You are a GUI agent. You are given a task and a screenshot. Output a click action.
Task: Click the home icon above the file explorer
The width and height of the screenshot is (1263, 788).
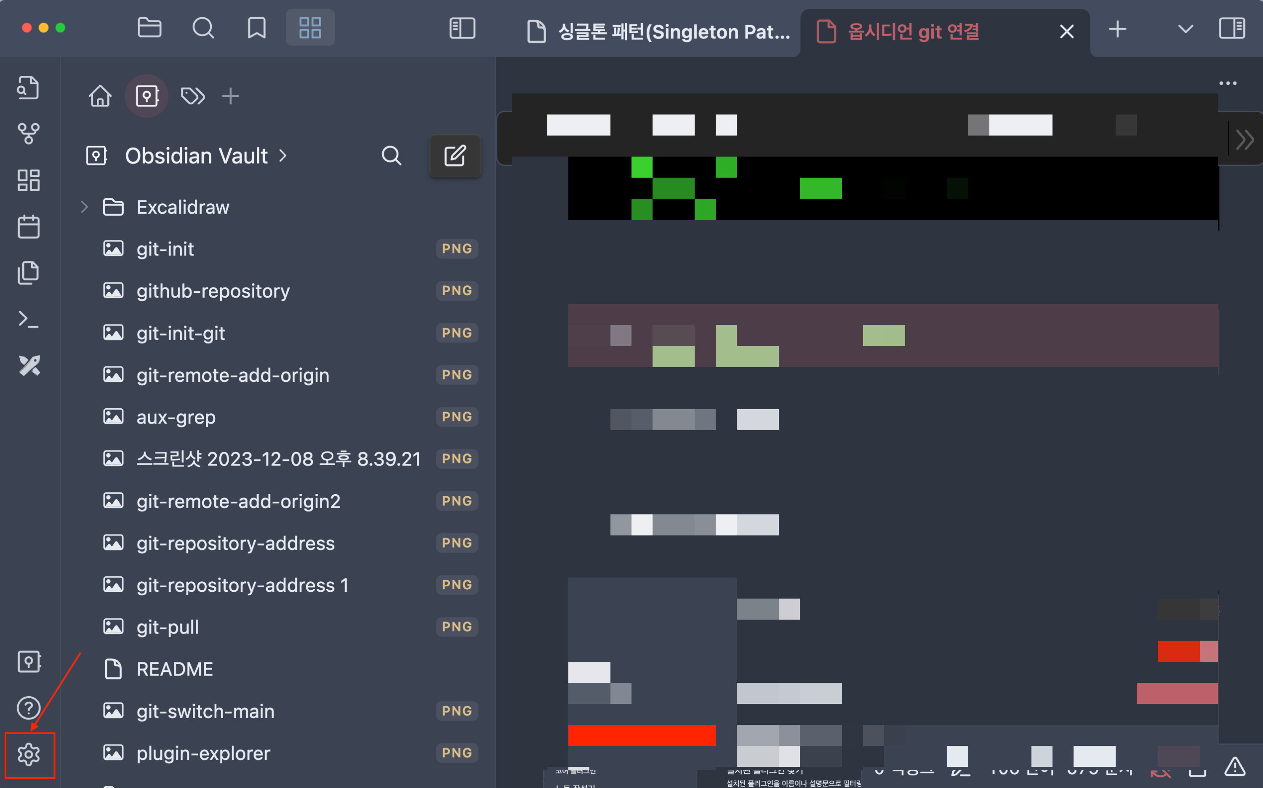pos(100,96)
